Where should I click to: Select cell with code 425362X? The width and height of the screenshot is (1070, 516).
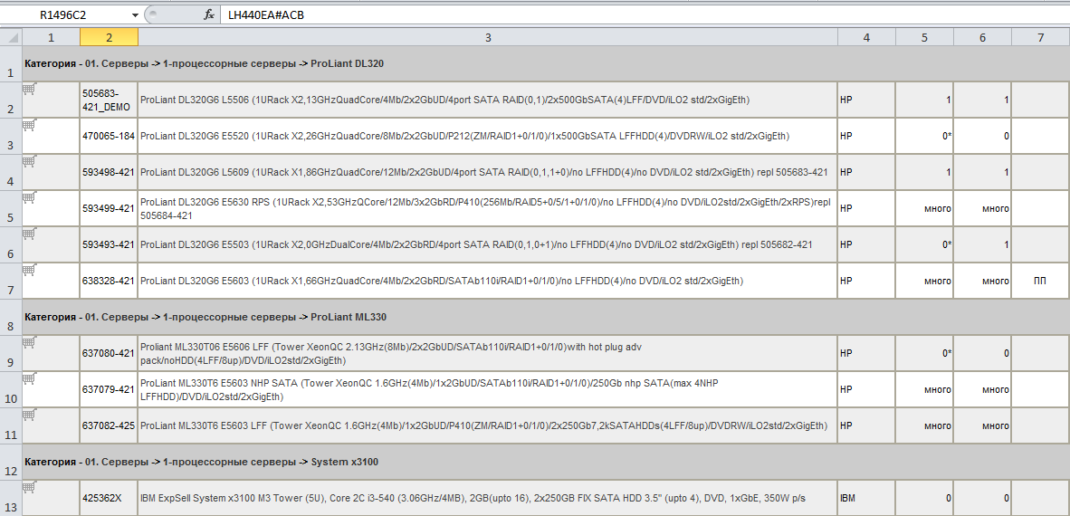coord(110,498)
